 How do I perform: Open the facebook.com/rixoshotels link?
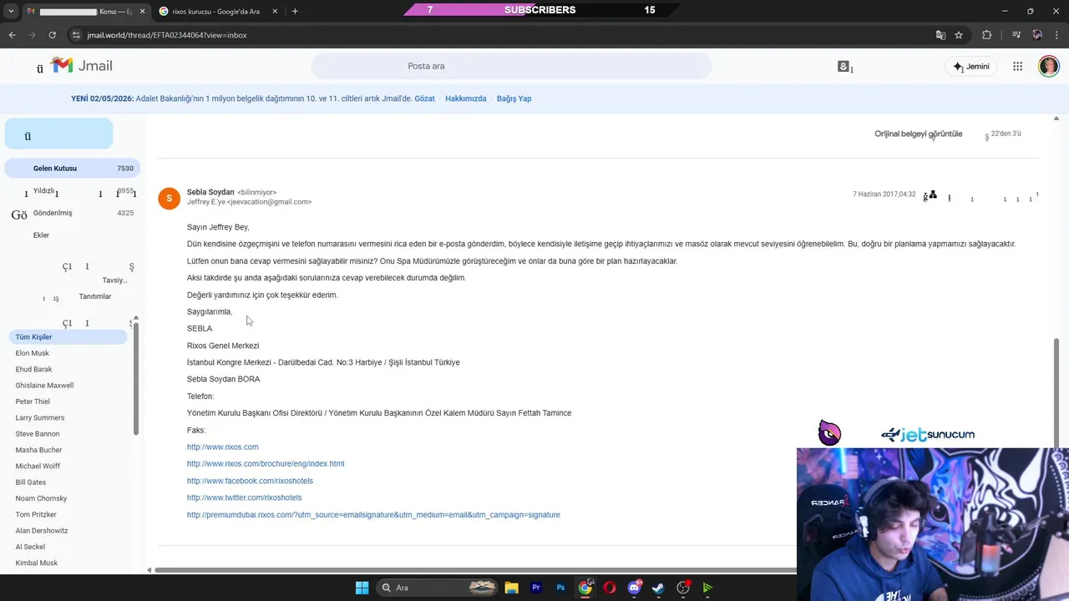[250, 481]
